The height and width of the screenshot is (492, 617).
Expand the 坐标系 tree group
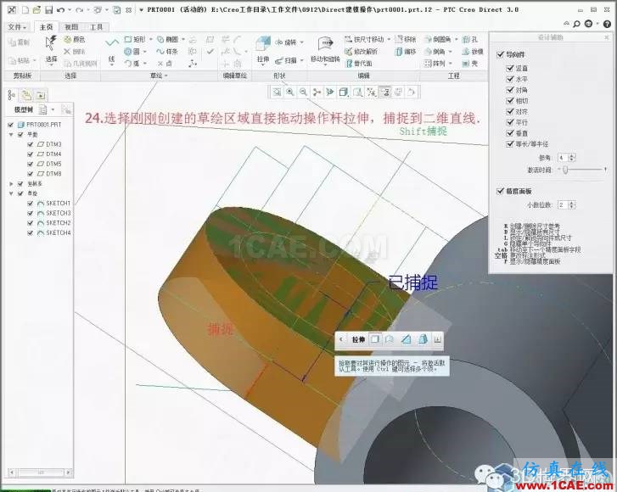[11, 184]
